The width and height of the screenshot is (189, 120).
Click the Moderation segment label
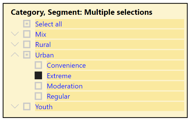coord(65,86)
